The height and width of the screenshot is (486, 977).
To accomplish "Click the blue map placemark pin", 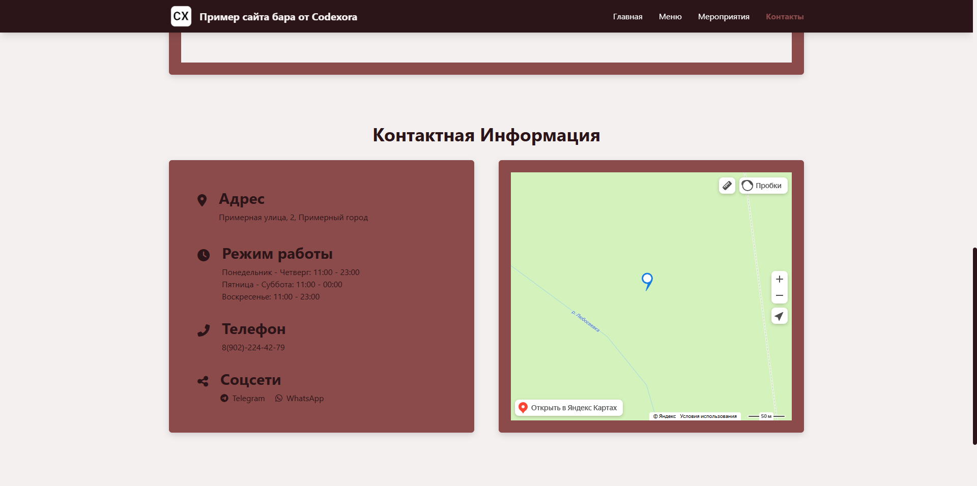I will pyautogui.click(x=647, y=282).
